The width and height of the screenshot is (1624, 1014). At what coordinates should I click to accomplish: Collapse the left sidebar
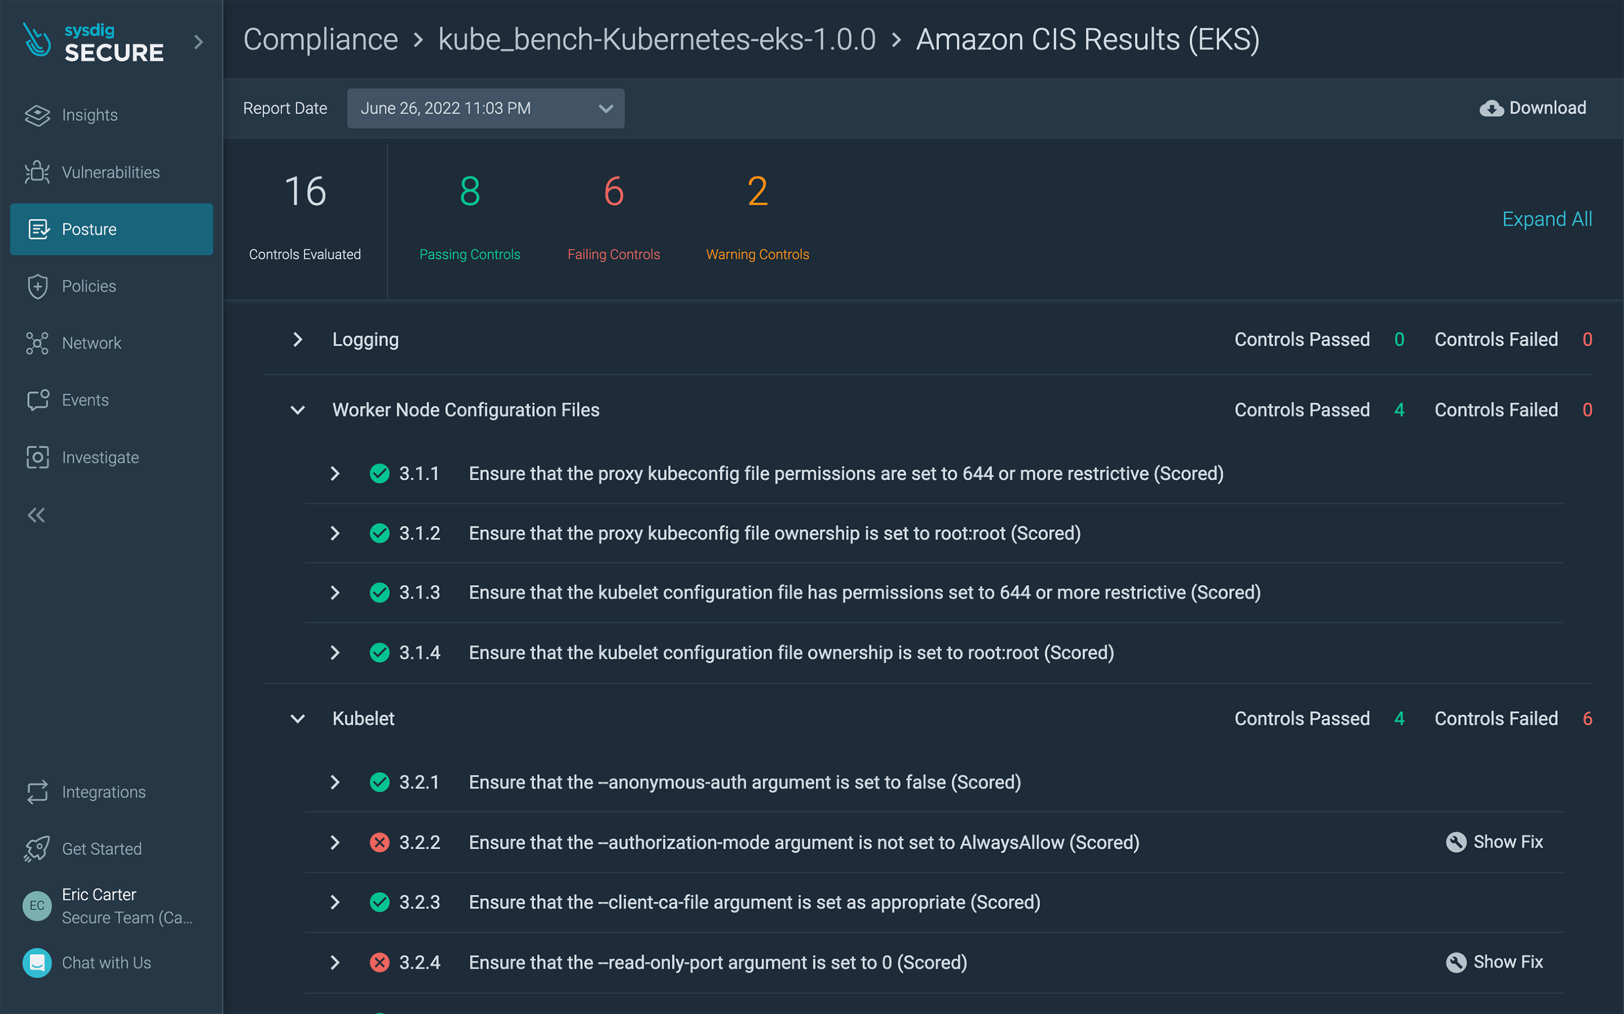tap(35, 514)
